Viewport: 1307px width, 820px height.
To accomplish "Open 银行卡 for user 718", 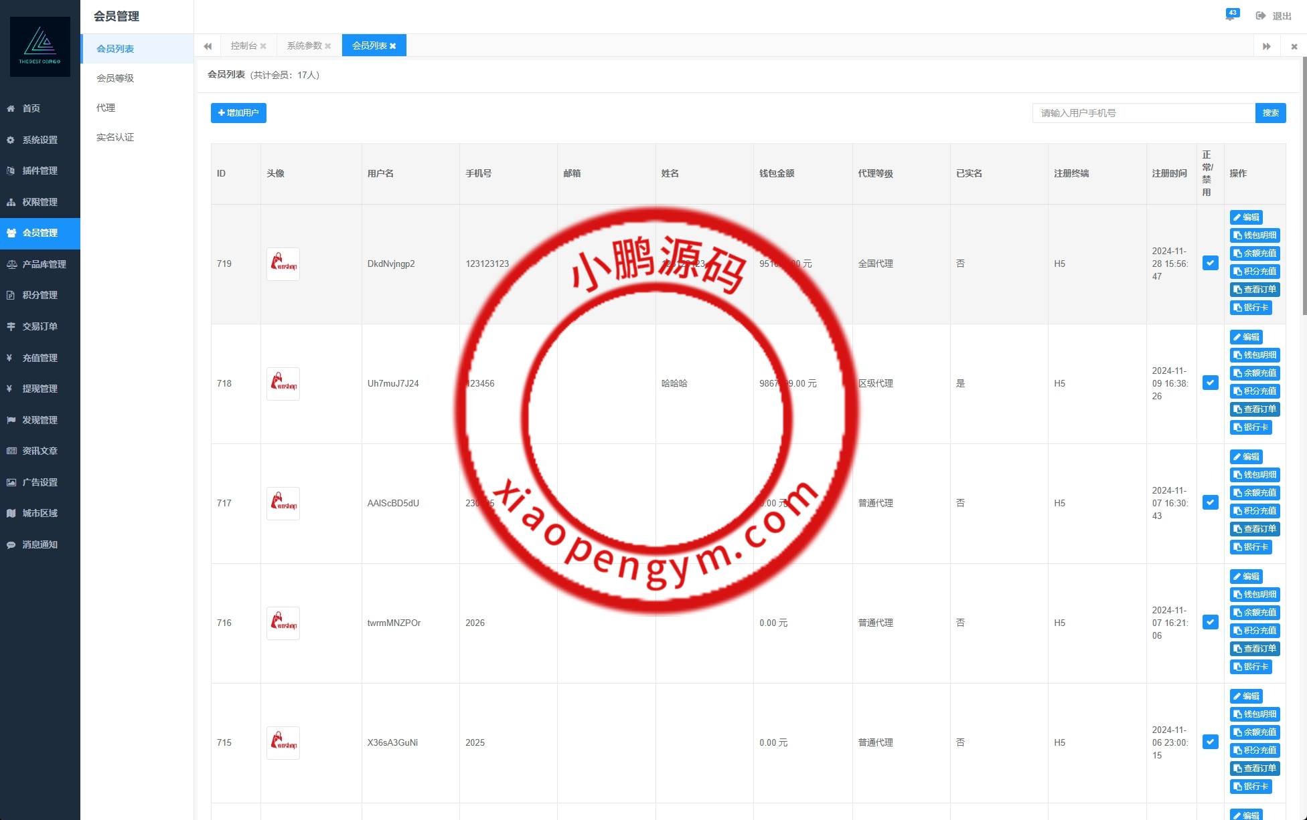I will click(1251, 427).
